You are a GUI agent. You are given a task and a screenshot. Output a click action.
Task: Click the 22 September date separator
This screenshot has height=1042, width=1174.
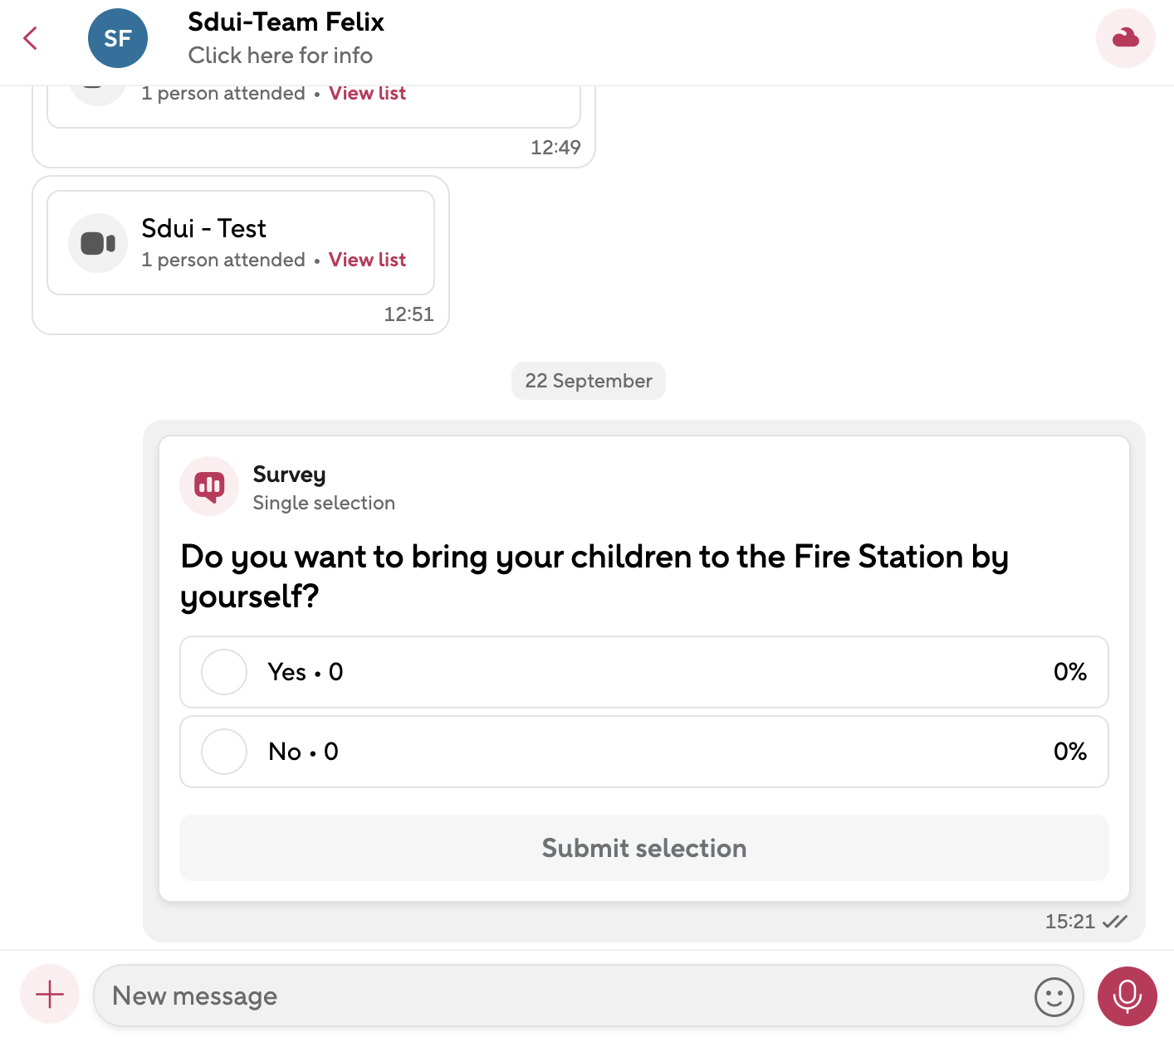click(588, 381)
